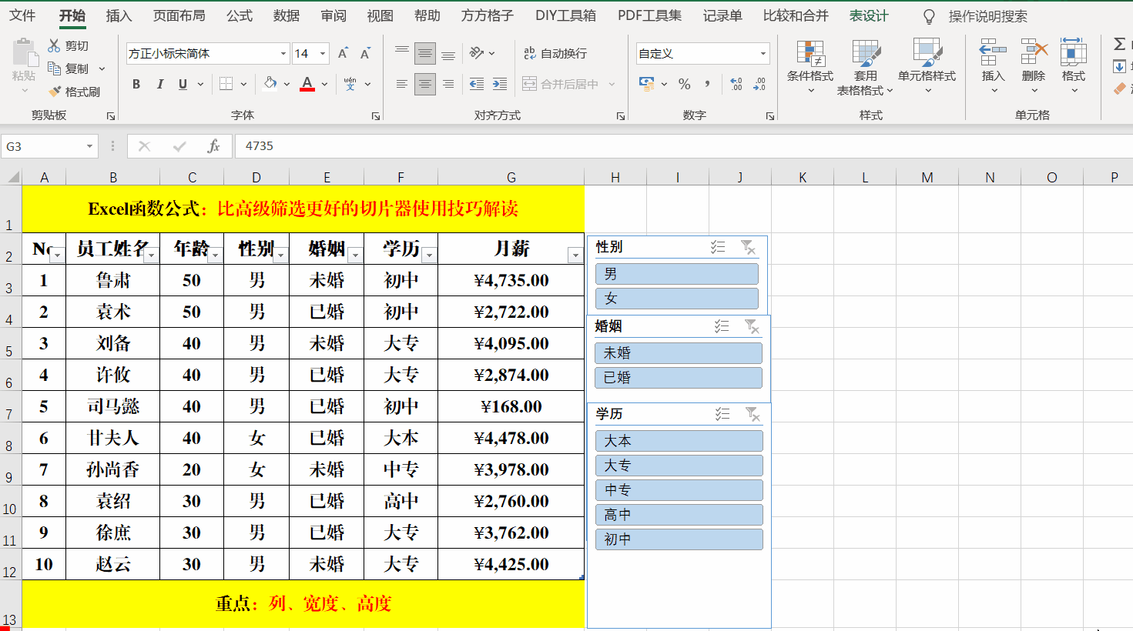Toggle Italic formatting
Image resolution: width=1133 pixels, height=631 pixels.
click(x=159, y=84)
